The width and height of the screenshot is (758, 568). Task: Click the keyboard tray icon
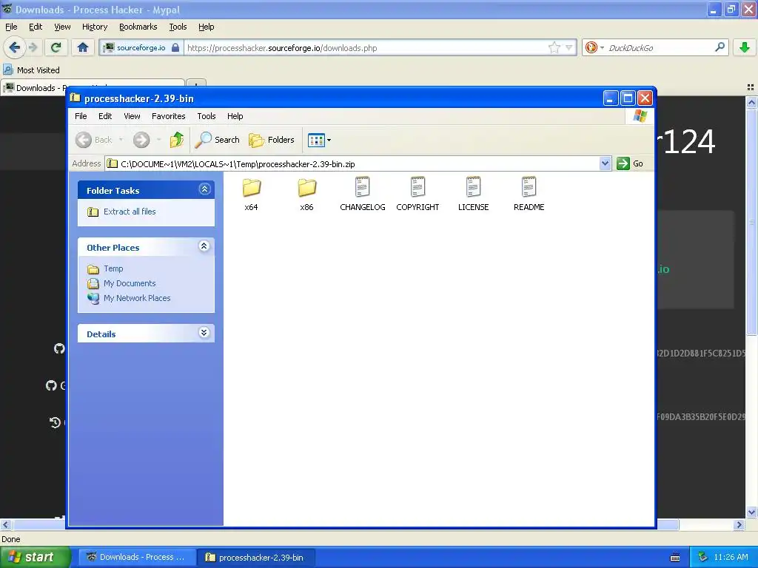click(675, 558)
